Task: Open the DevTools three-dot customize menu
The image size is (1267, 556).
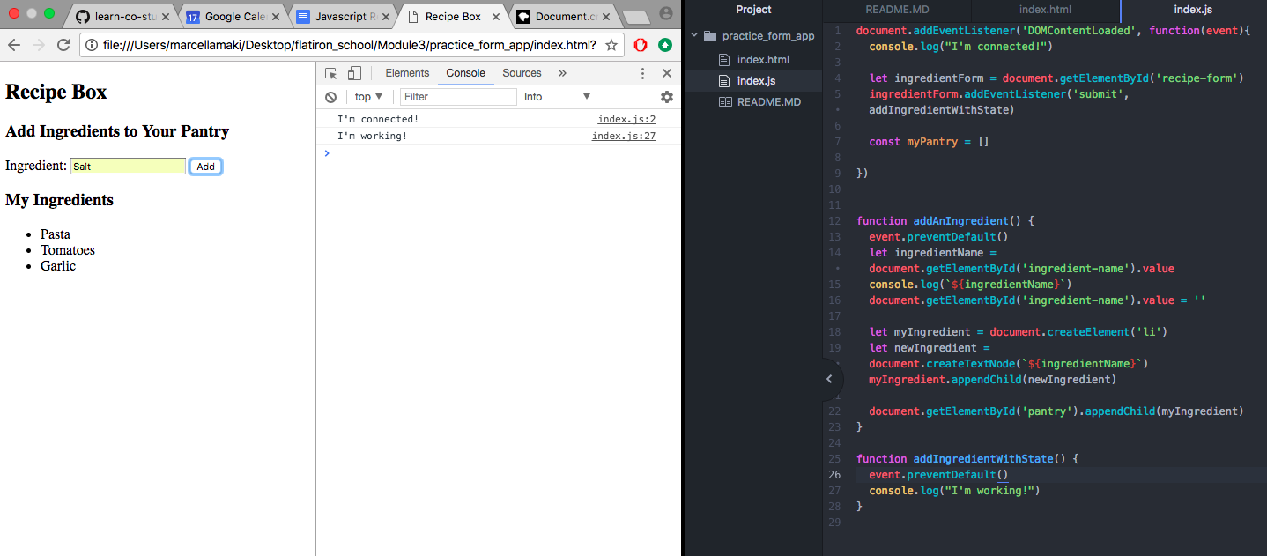Action: coord(643,74)
